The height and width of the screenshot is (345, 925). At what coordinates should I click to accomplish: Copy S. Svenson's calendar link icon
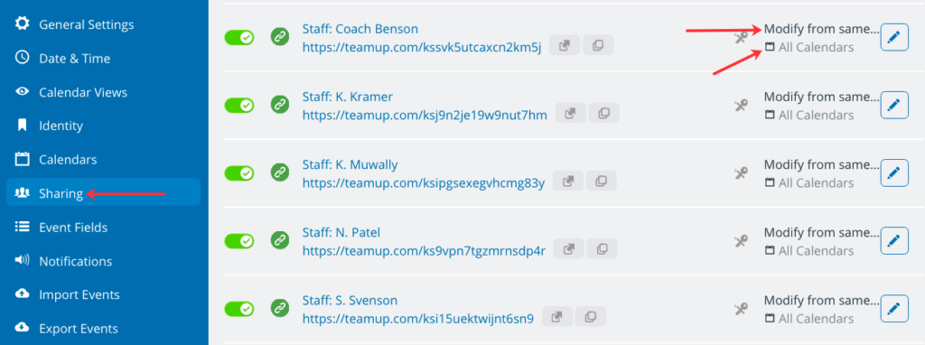tap(591, 317)
